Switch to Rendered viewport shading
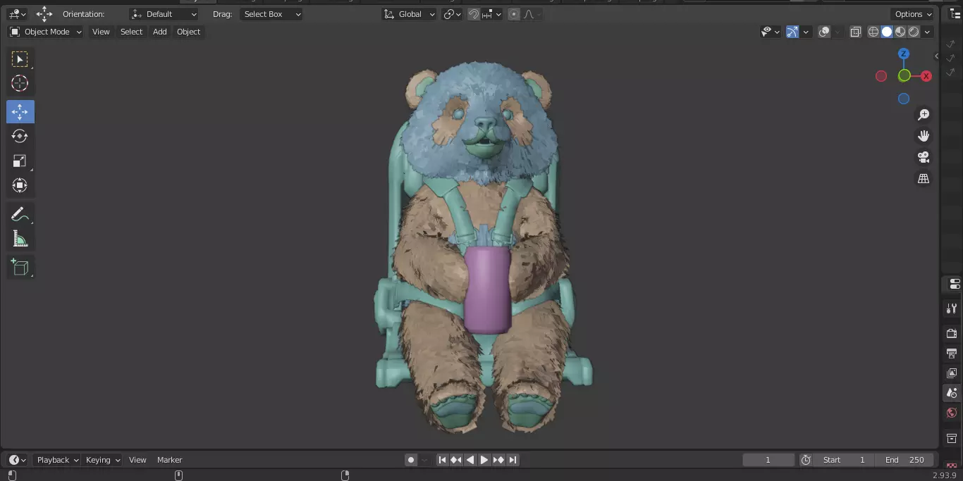 pyautogui.click(x=914, y=32)
